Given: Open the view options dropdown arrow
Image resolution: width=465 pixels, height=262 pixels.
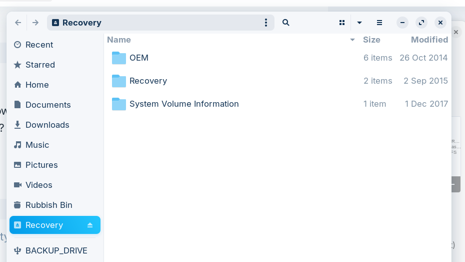Looking at the screenshot, I should [x=359, y=23].
